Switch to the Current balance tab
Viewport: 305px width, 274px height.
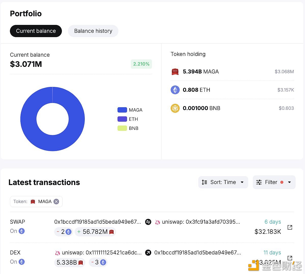click(36, 31)
